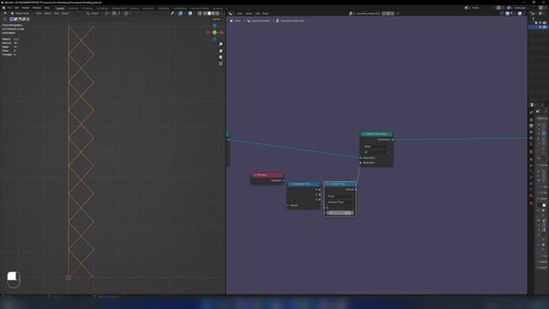Switch to the Geometry Nodes workspace tab
Screen dimensions: 549x309
pyautogui.click(x=200, y=8)
